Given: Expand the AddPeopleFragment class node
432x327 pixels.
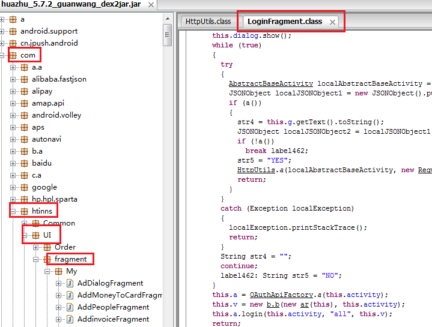Looking at the screenshot, I should point(58,307).
